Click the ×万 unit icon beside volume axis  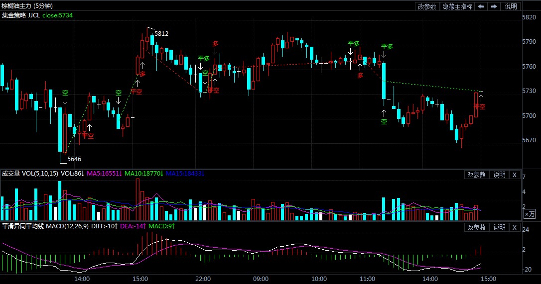click(530, 214)
